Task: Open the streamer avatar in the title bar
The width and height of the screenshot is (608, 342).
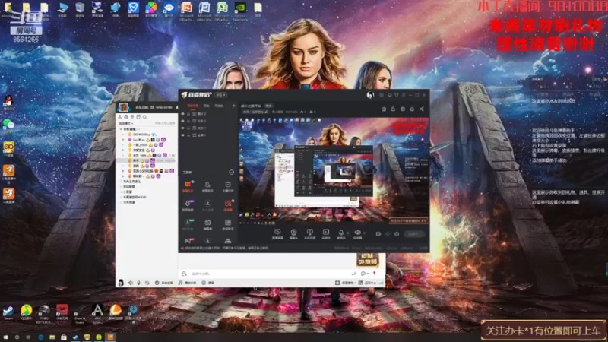Action: 370,95
